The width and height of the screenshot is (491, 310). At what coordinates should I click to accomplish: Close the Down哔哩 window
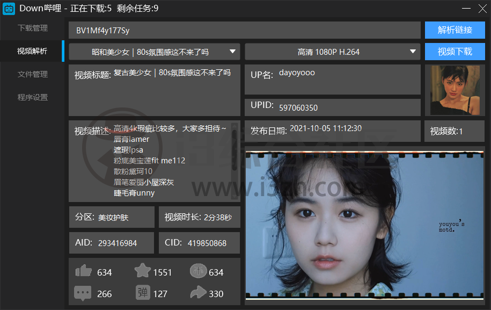click(x=482, y=9)
